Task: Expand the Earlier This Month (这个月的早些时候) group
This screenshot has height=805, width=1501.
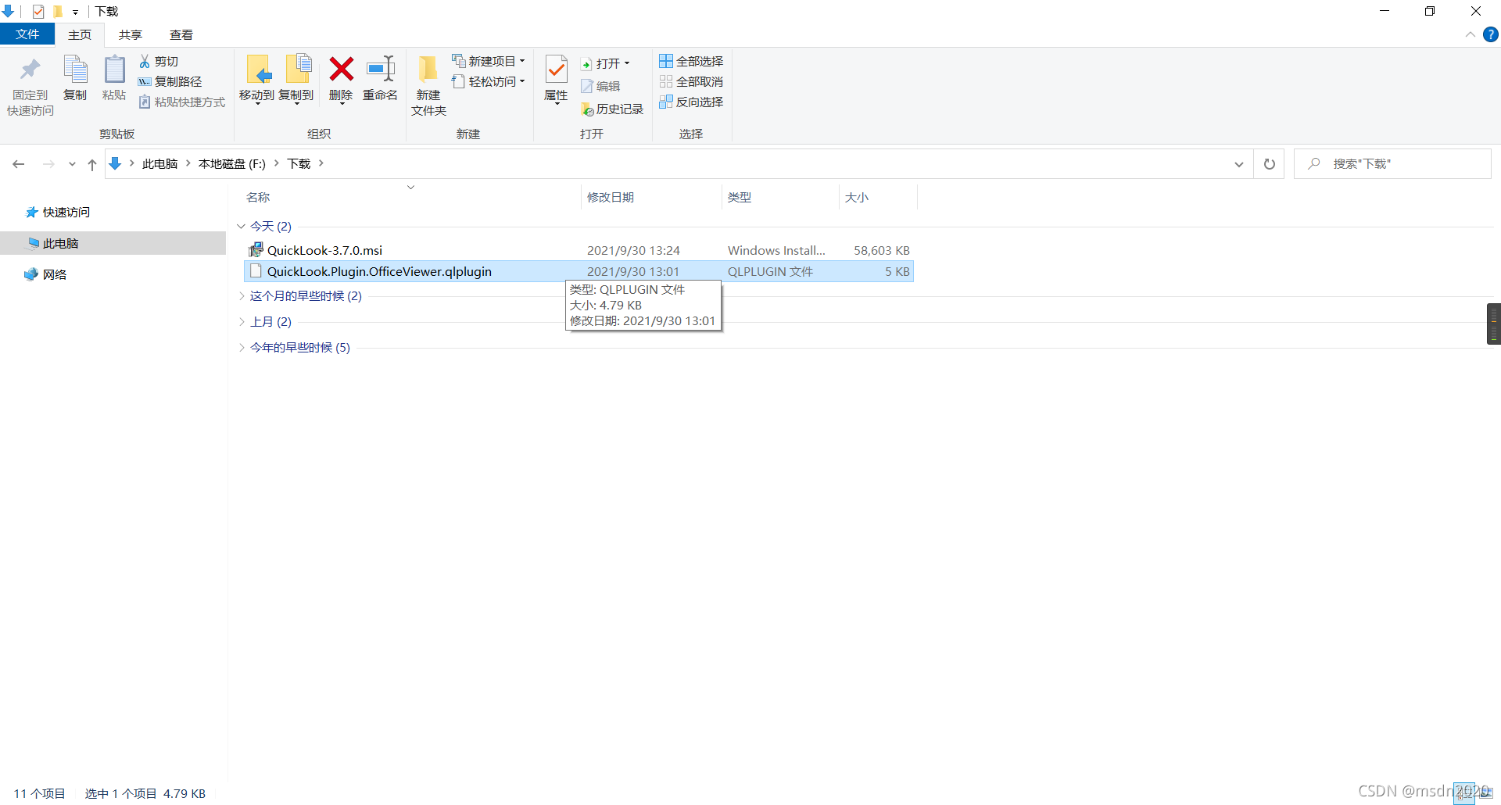Action: click(241, 295)
